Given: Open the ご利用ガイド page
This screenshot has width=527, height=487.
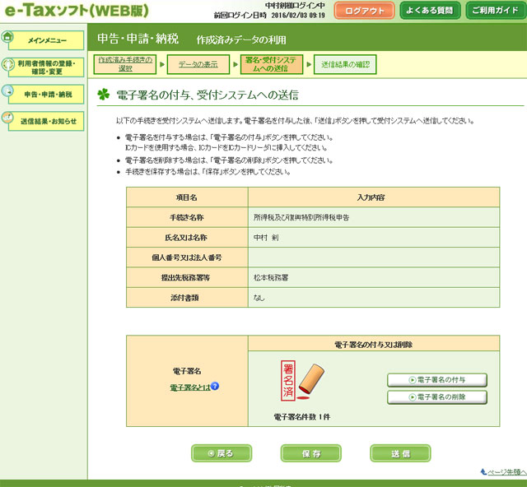Looking at the screenshot, I should [x=496, y=11].
